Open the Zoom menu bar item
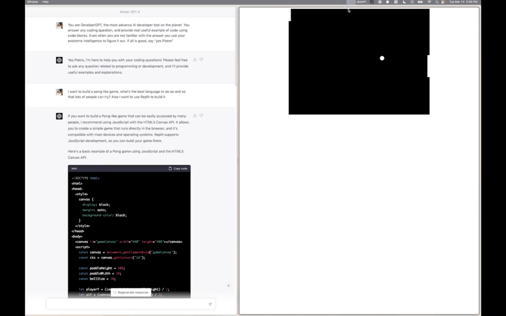The image size is (506, 316). coord(361,2)
